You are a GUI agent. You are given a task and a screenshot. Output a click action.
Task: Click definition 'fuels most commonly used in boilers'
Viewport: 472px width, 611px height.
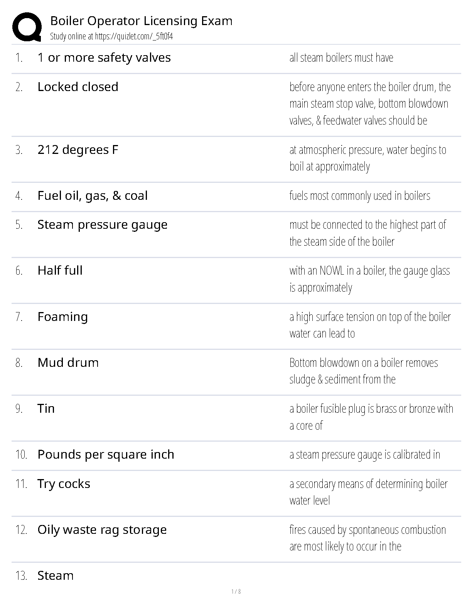click(359, 196)
